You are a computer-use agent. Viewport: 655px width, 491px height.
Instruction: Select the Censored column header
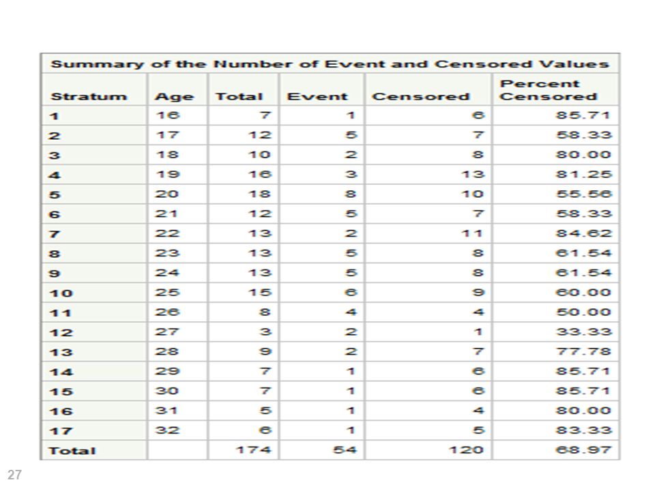coord(421,96)
